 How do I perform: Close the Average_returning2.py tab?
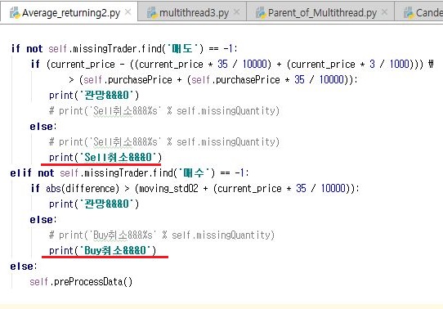(128, 12)
